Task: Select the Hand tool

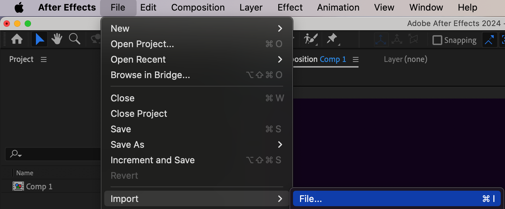Action: pyautogui.click(x=57, y=39)
